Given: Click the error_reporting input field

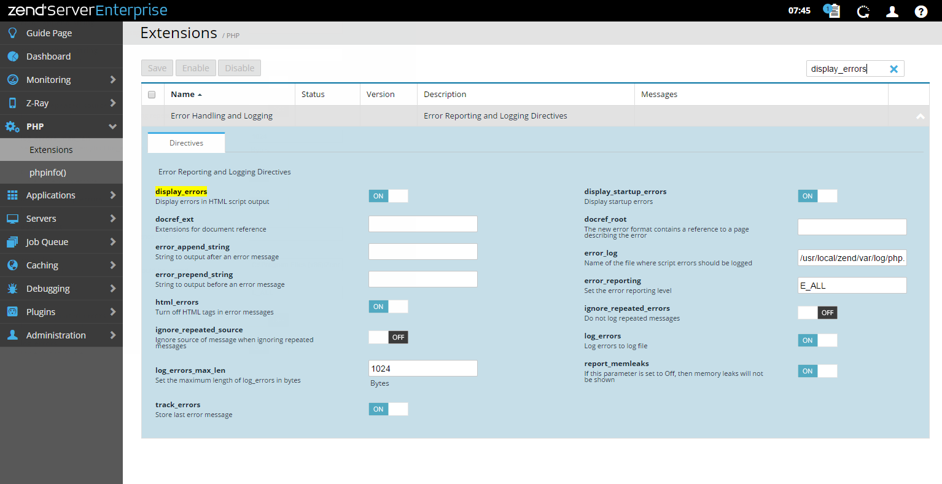Looking at the screenshot, I should pyautogui.click(x=852, y=286).
